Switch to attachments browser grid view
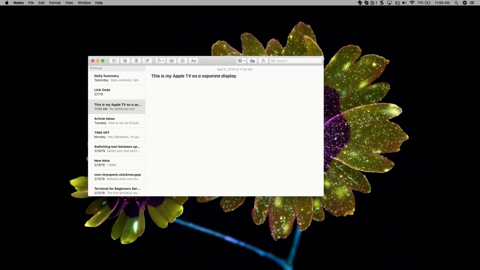 click(x=125, y=61)
